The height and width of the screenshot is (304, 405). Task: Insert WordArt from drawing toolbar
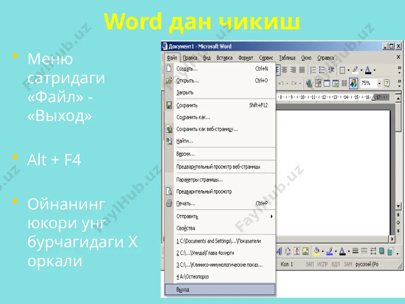279,251
